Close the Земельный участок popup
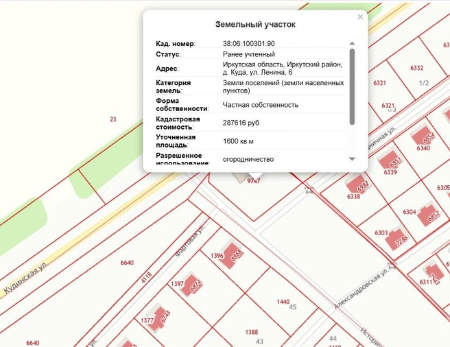450x347 pixels. [x=360, y=17]
